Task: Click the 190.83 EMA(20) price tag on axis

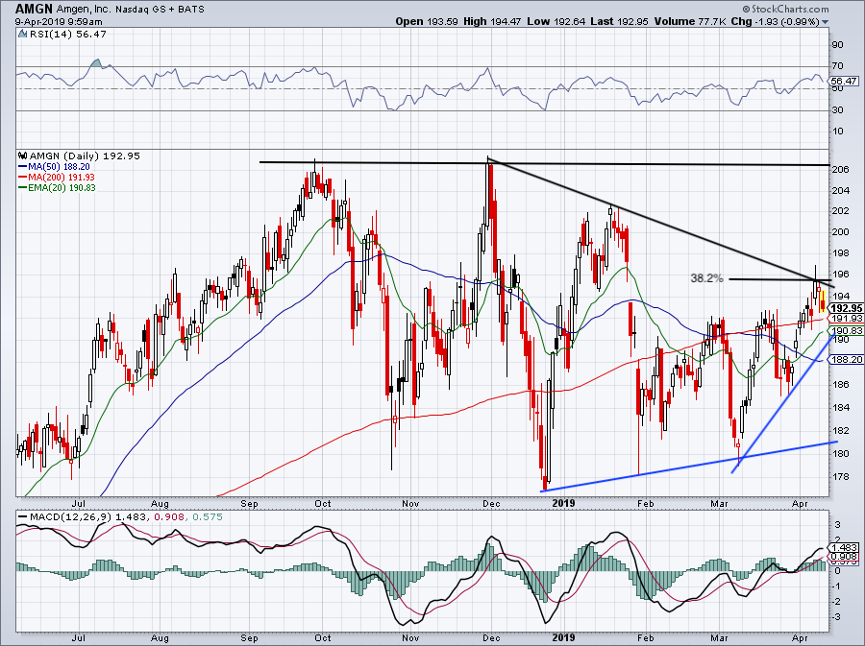Action: (x=846, y=330)
